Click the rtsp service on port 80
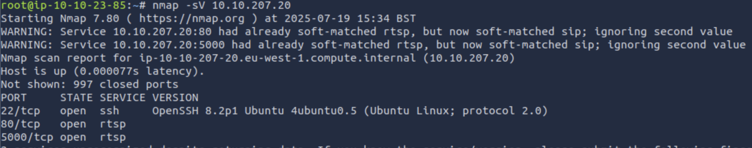752x148 pixels. click(x=113, y=125)
